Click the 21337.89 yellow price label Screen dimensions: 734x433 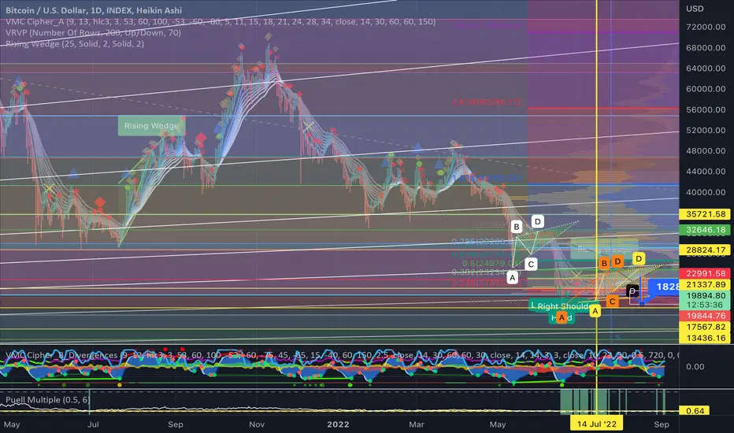pos(705,285)
